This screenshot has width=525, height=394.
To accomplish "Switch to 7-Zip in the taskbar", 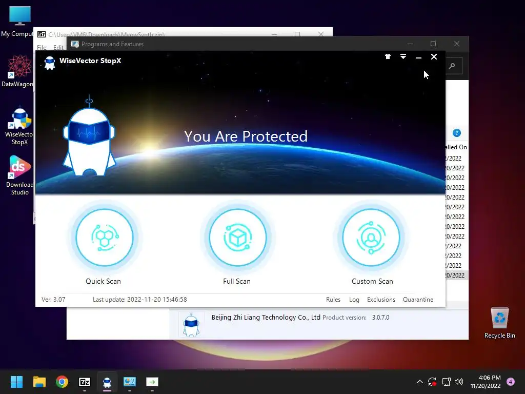I will point(85,382).
